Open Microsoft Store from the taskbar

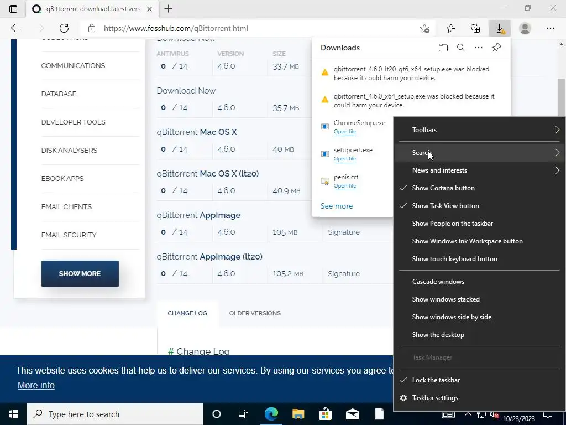325,414
